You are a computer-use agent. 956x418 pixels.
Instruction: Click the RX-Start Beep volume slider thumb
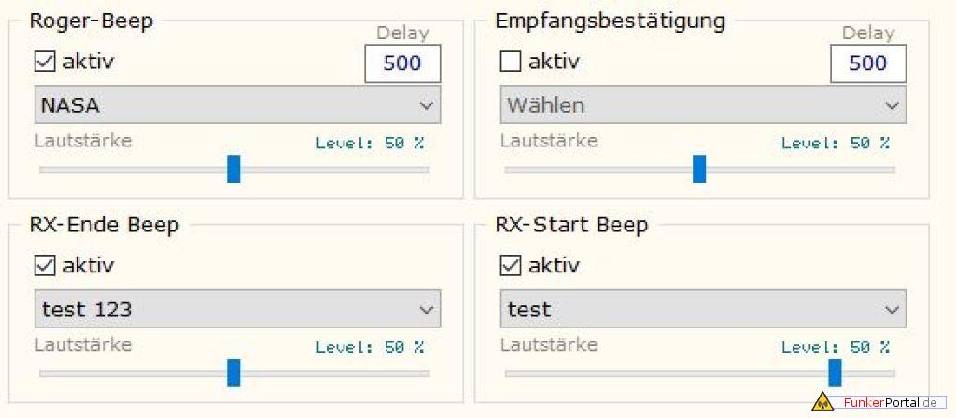835,372
